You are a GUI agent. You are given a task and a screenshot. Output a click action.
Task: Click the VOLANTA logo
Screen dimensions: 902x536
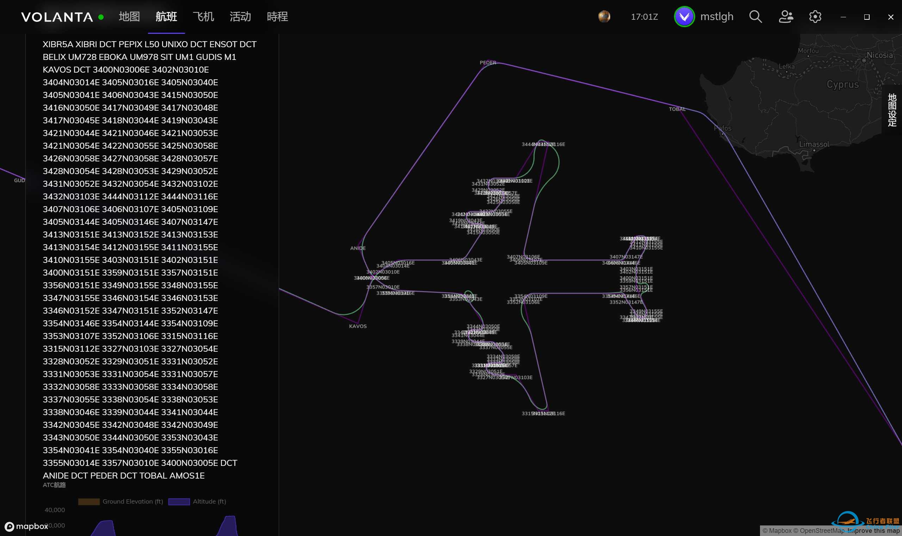pyautogui.click(x=57, y=17)
